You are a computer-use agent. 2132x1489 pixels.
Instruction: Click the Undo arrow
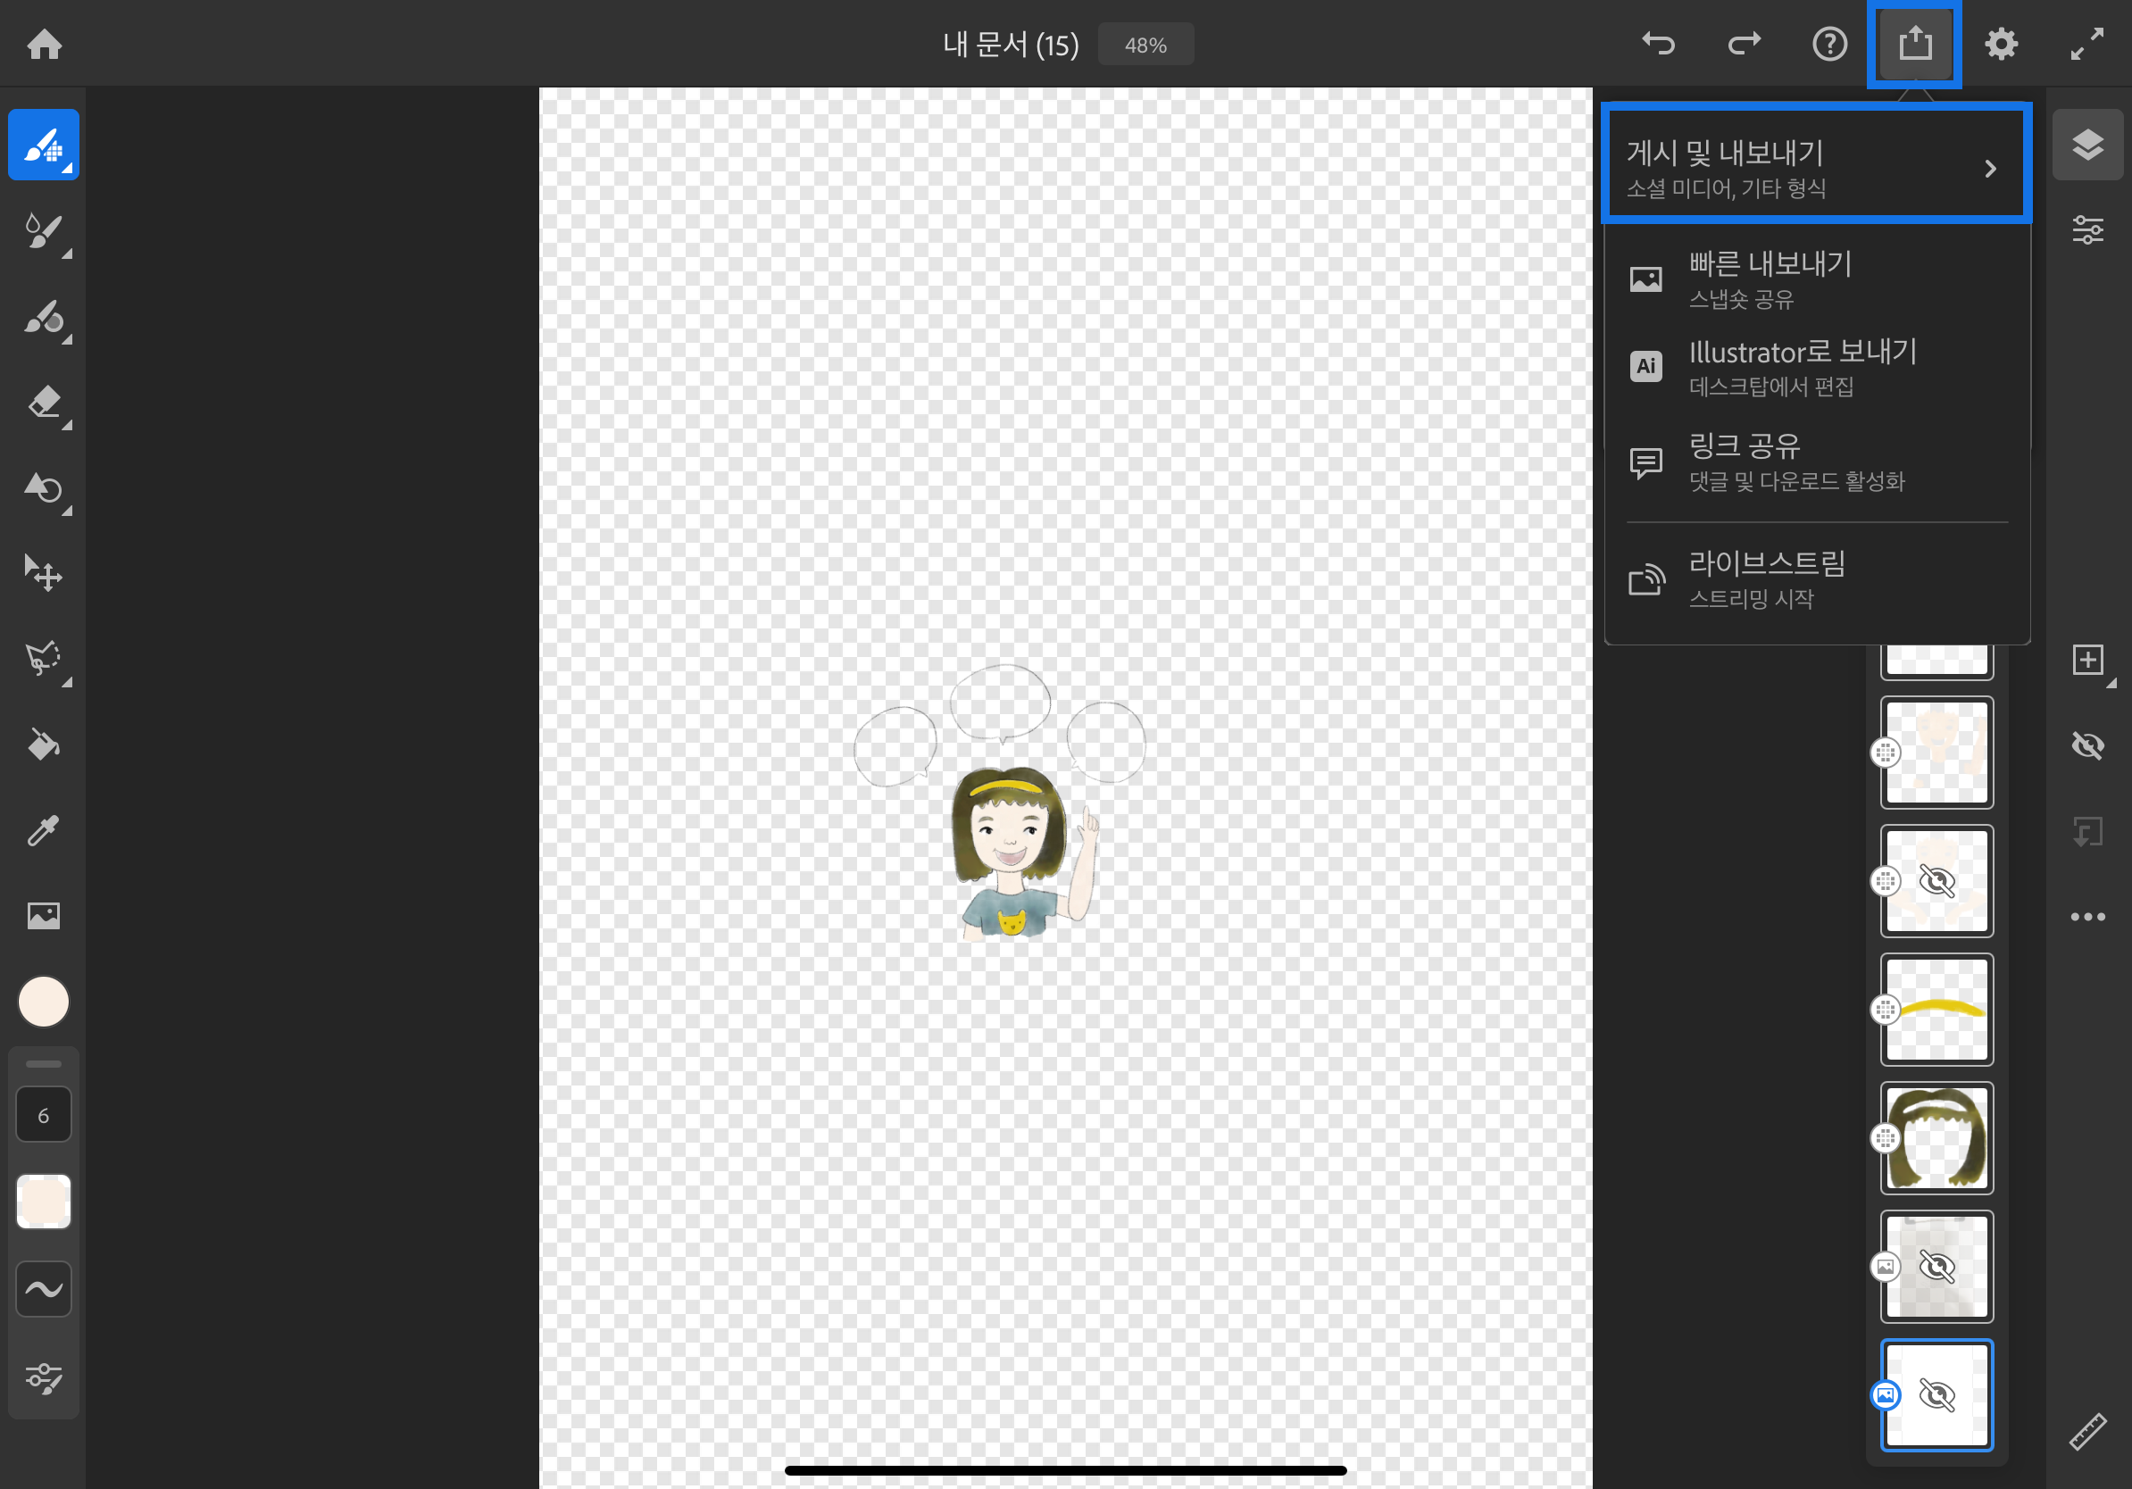[x=1659, y=44]
